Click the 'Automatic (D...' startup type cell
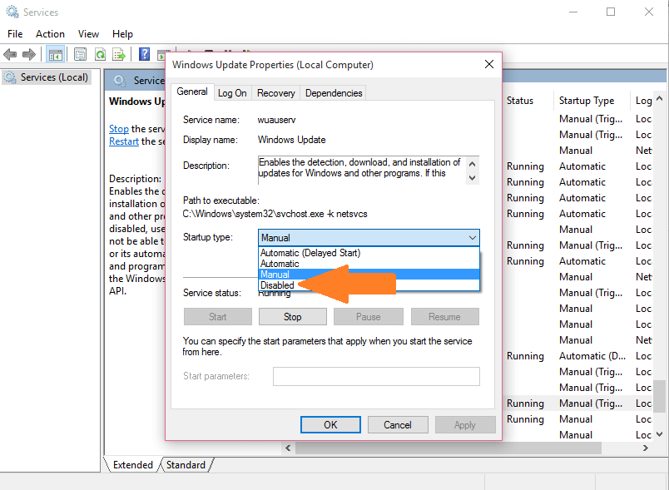 click(x=592, y=356)
